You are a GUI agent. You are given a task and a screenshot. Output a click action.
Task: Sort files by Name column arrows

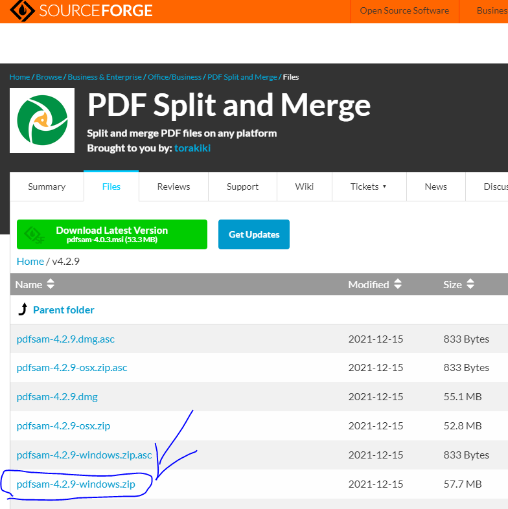pyautogui.click(x=51, y=284)
